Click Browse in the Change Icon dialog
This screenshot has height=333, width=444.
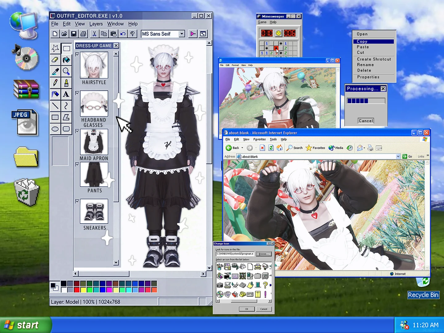pyautogui.click(x=264, y=254)
